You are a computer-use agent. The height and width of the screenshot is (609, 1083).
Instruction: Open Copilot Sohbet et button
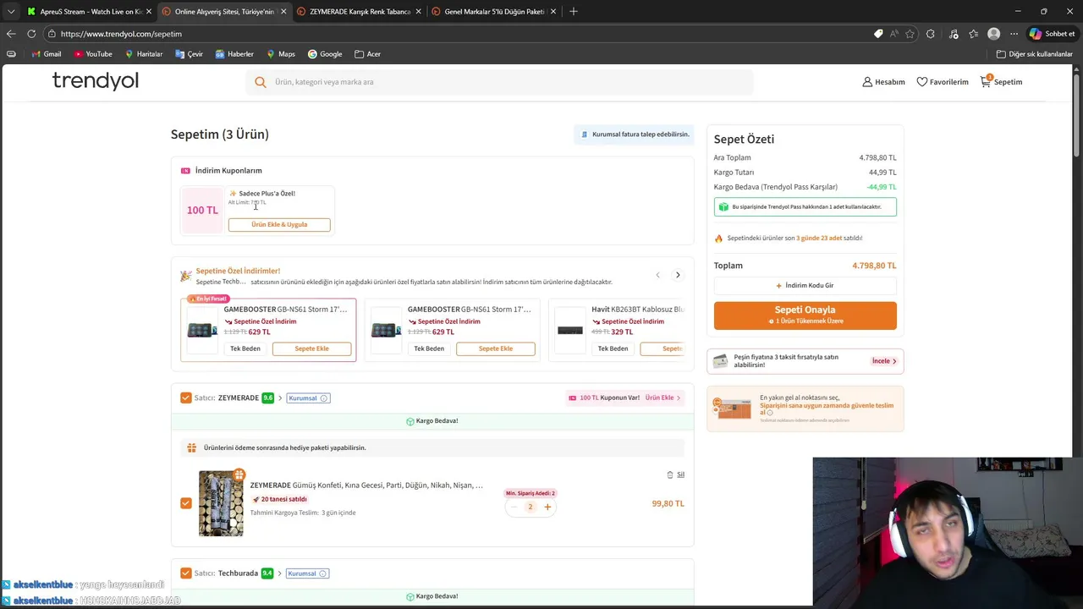(1053, 34)
